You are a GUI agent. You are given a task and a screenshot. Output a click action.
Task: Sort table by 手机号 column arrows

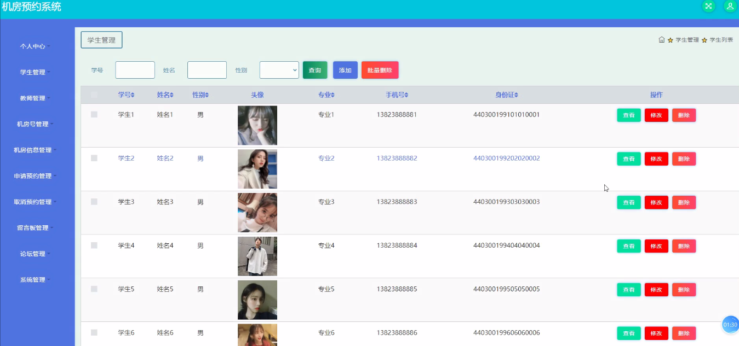[x=406, y=95]
